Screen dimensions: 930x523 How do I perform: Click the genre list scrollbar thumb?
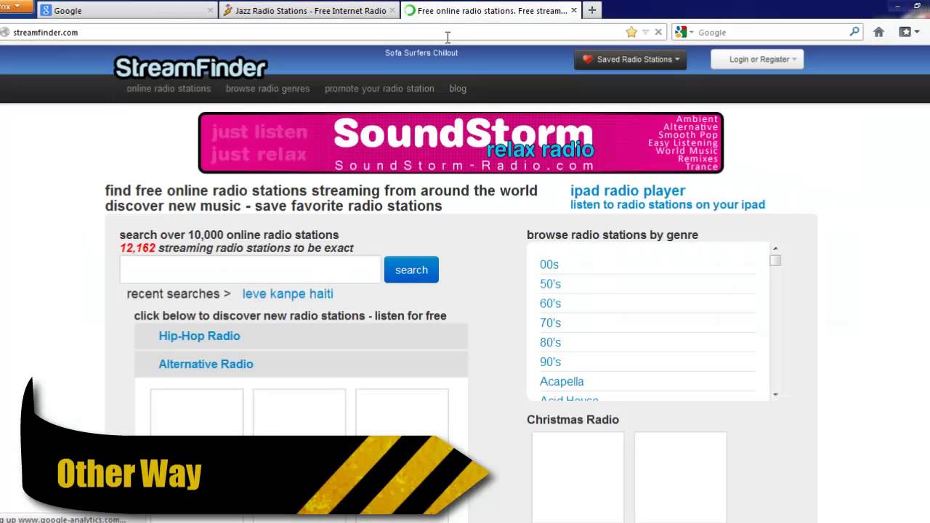[x=775, y=260]
